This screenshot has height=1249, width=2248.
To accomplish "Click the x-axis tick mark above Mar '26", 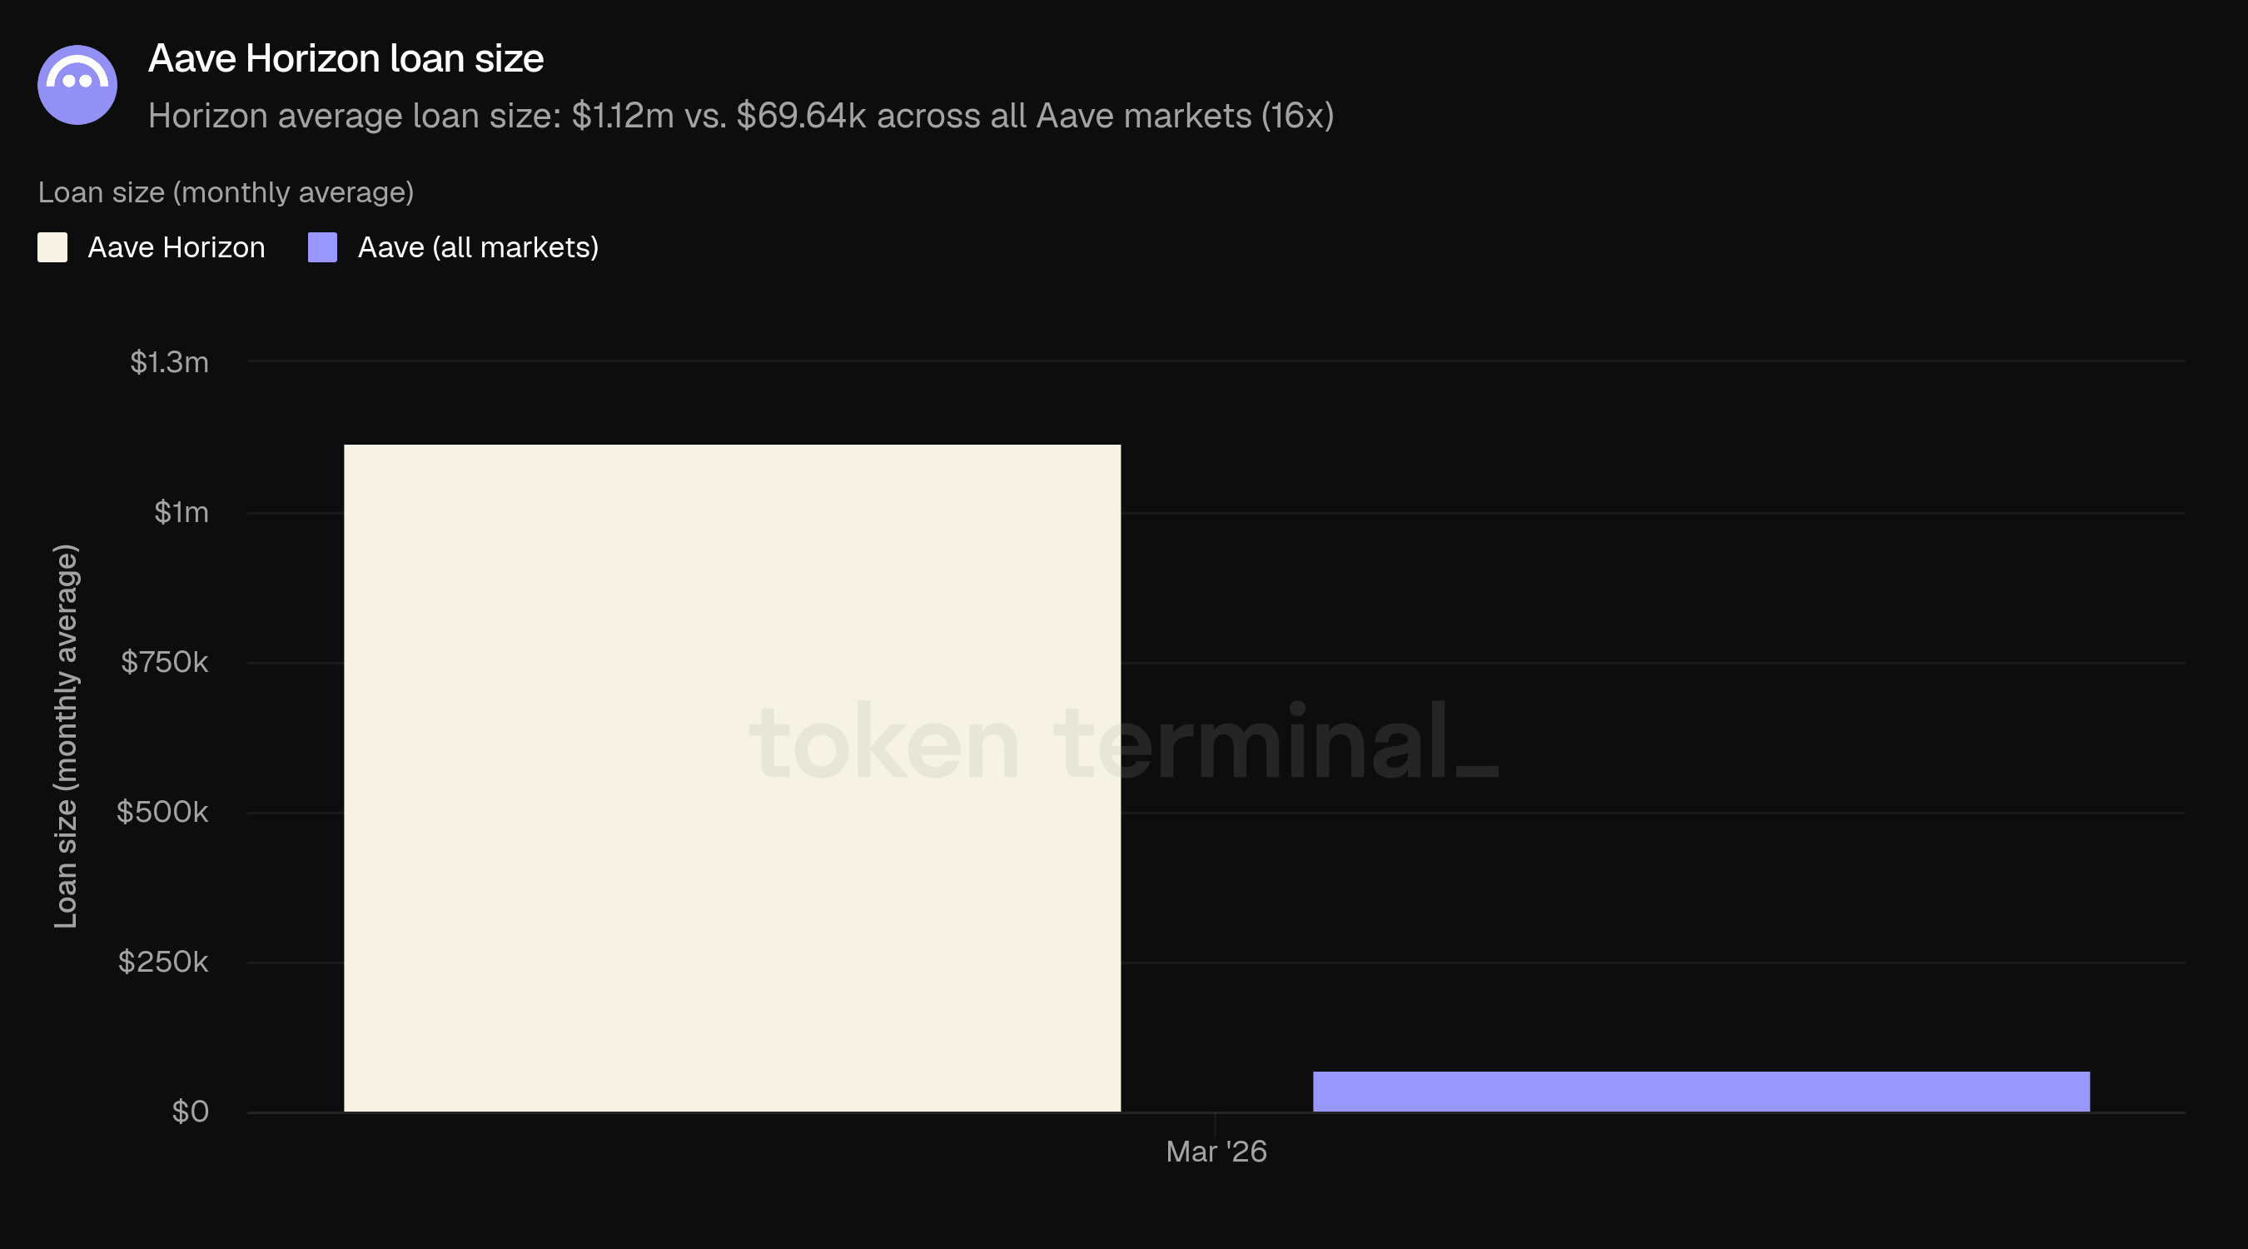I will pyautogui.click(x=1215, y=1122).
